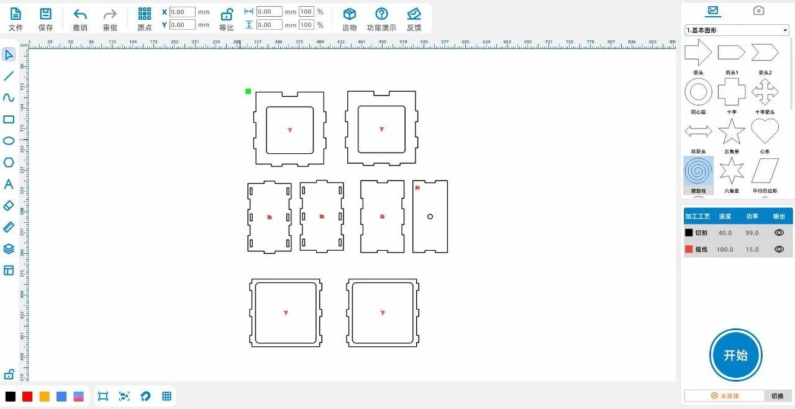This screenshot has width=795, height=409.
Task: Pick the red color swatch
Action: tap(27, 397)
